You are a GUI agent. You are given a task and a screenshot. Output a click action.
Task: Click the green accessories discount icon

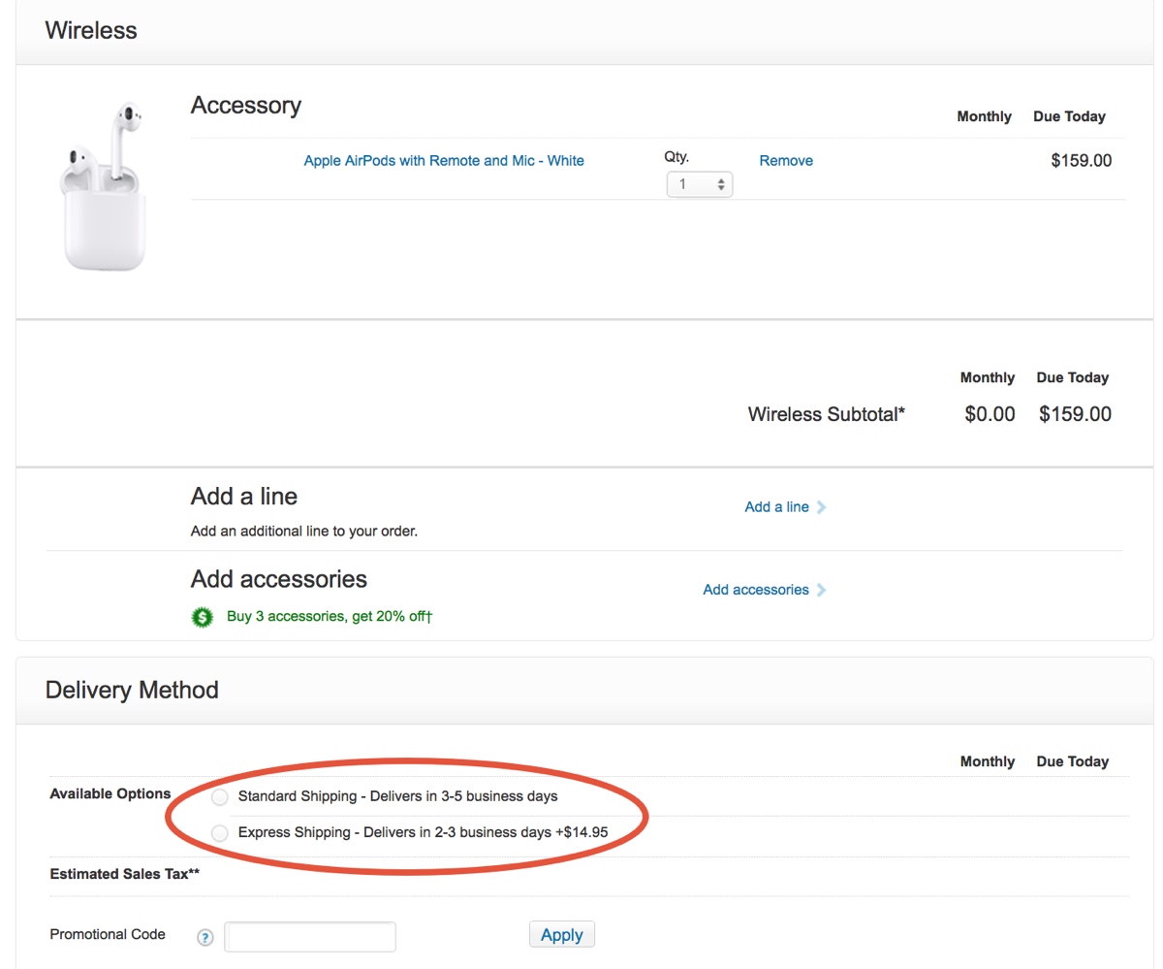(201, 616)
